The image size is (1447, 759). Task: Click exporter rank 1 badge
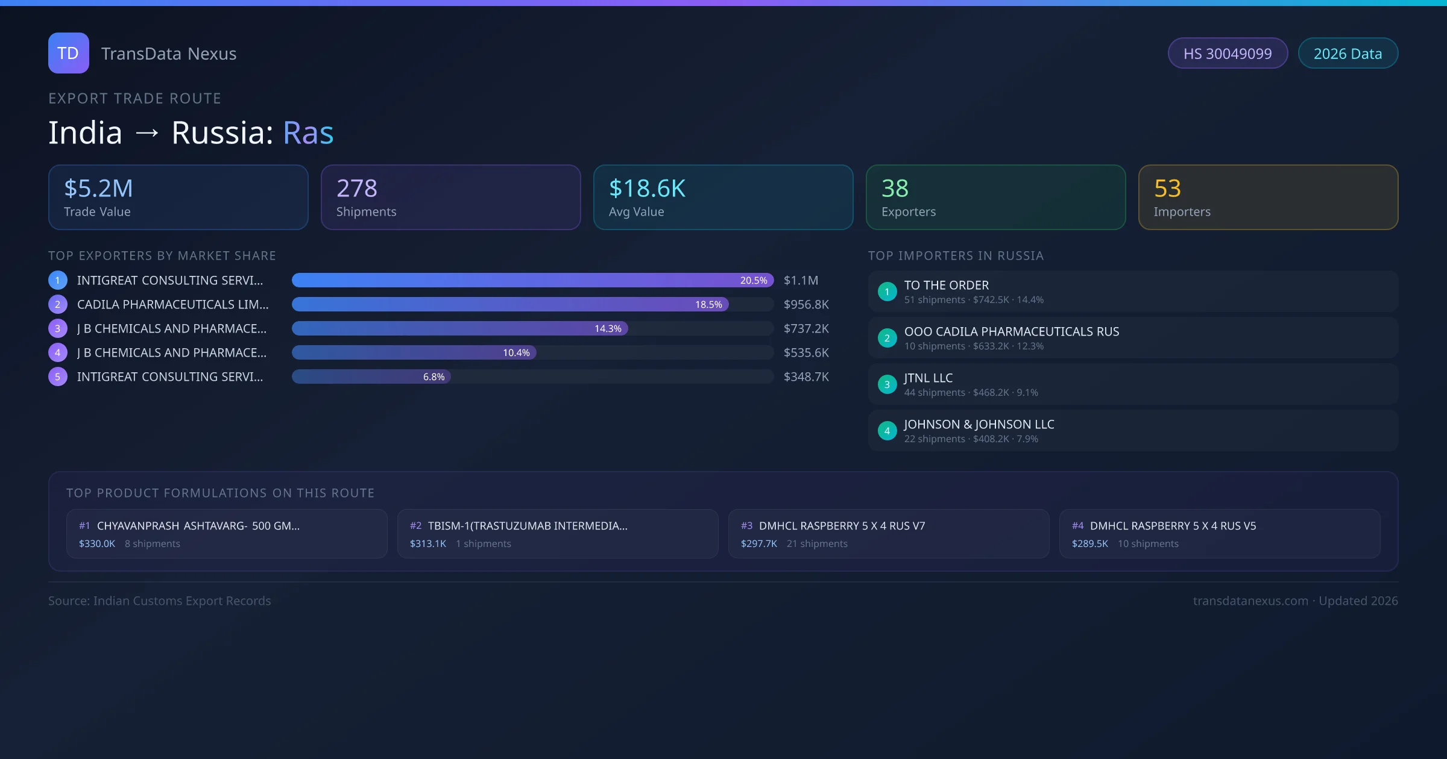57,280
